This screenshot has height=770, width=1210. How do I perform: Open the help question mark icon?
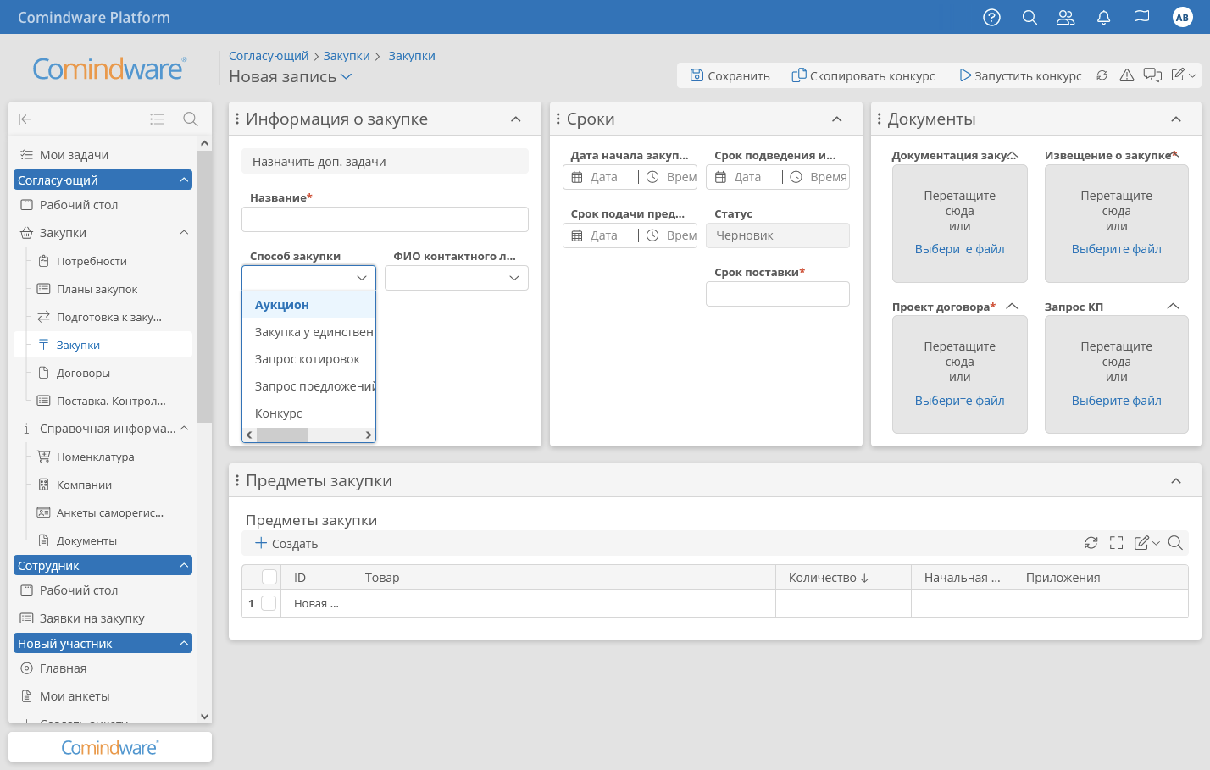pyautogui.click(x=991, y=17)
